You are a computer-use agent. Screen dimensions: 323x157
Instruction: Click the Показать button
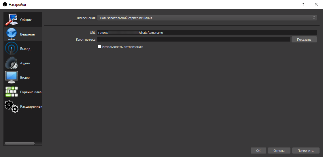304,40
